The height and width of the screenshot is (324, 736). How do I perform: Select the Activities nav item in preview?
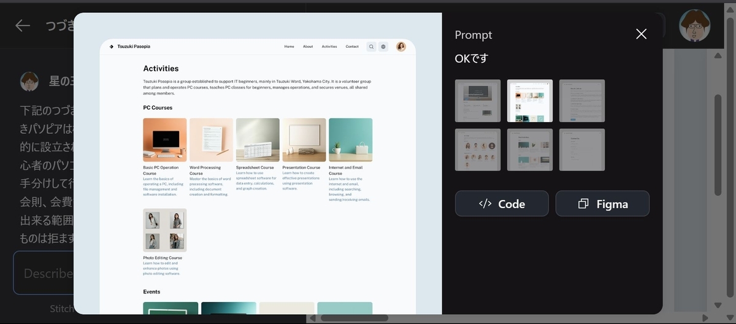pyautogui.click(x=329, y=47)
